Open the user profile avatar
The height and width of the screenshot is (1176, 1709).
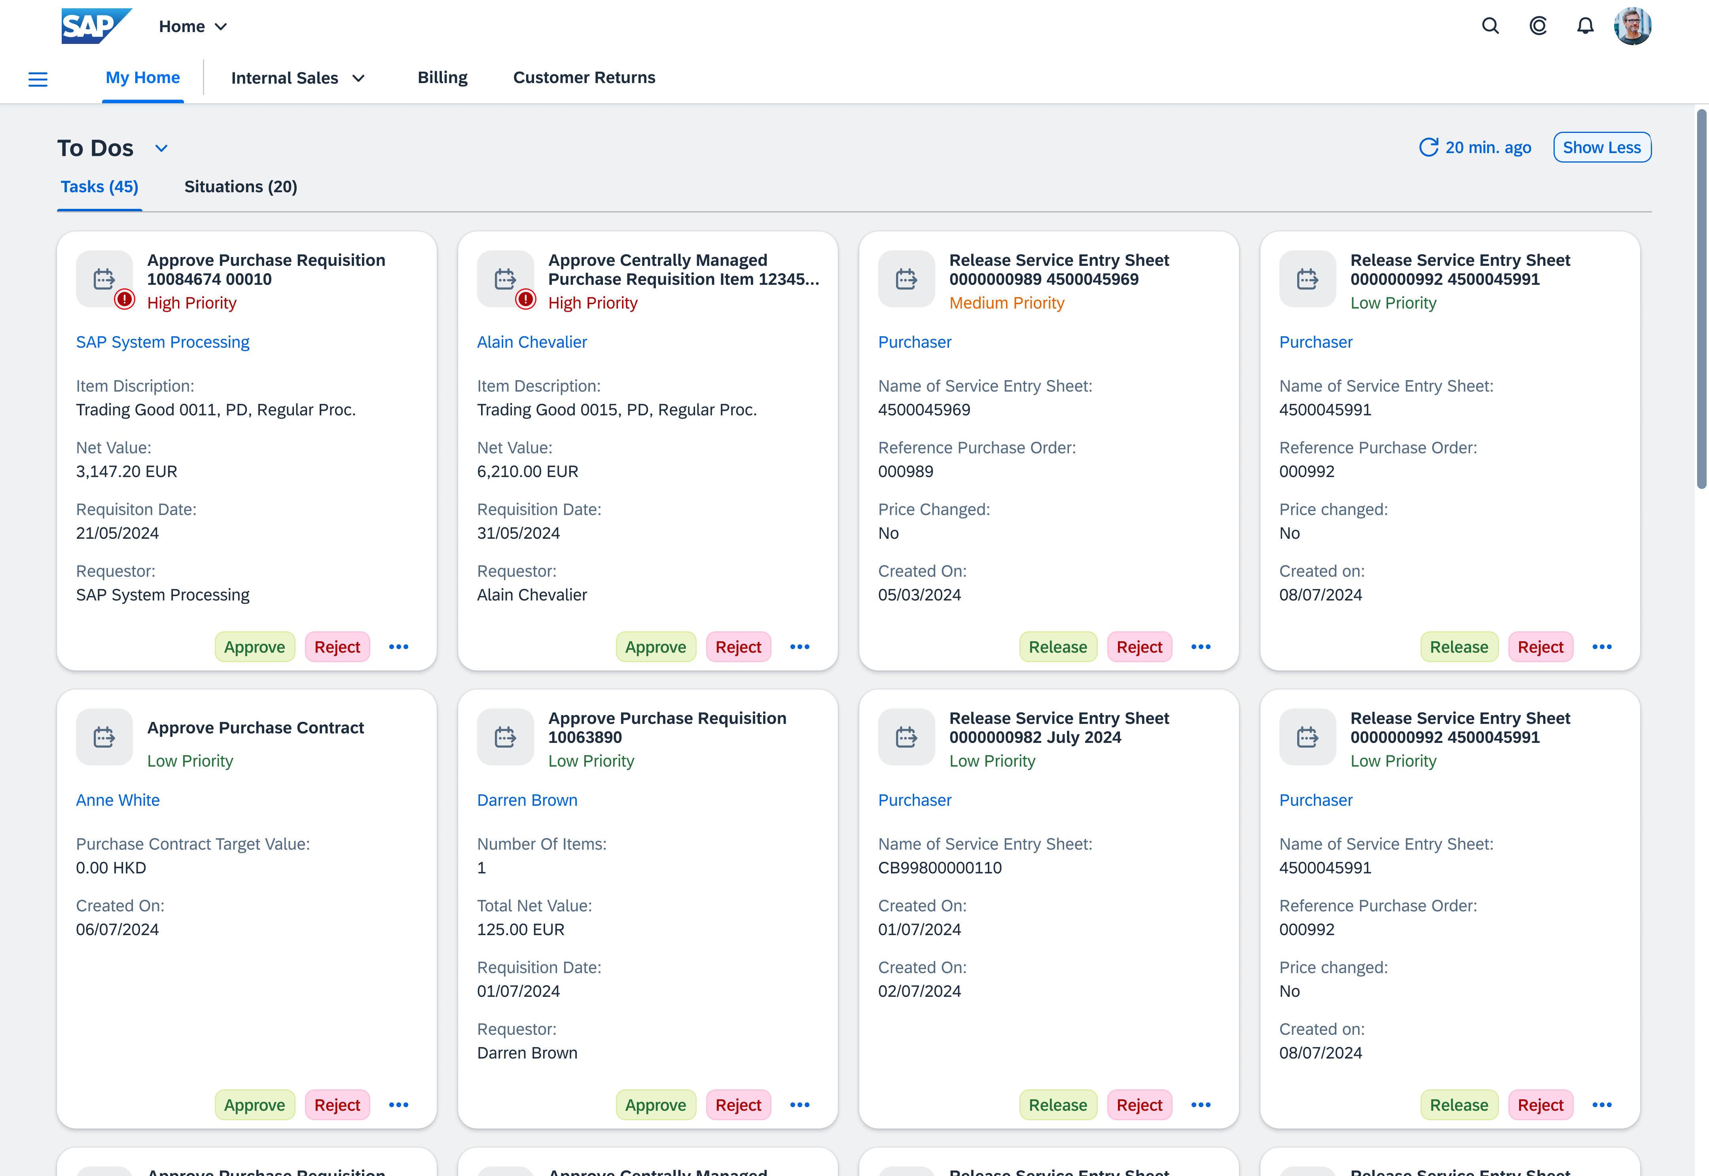(1632, 27)
